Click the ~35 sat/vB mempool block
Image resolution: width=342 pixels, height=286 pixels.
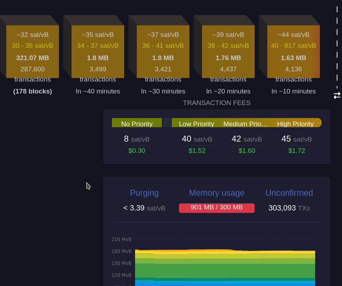point(98,52)
